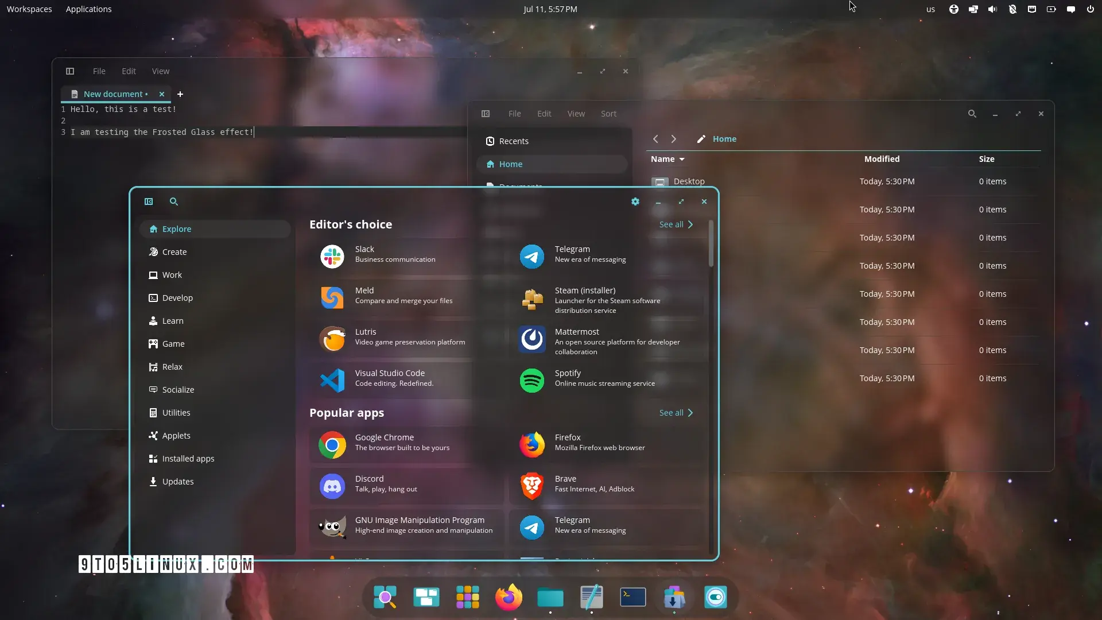Open the Steam (installer) entry
1102x620 pixels.
606,299
